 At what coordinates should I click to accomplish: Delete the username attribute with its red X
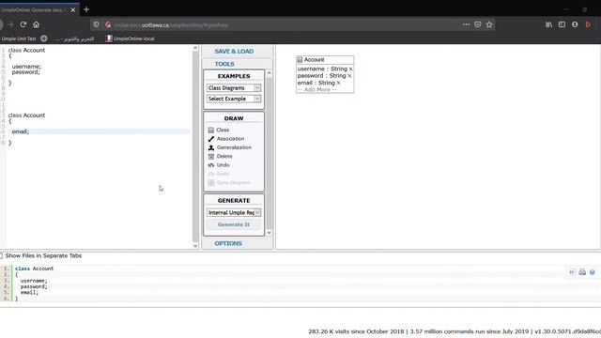click(x=350, y=69)
